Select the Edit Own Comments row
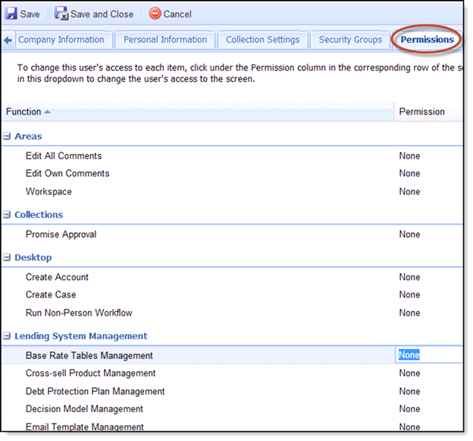The height and width of the screenshot is (441, 473). tap(232, 173)
